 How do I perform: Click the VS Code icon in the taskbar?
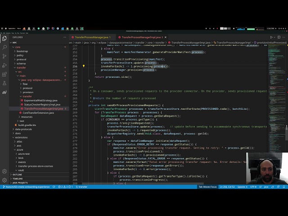pyautogui.click(x=82, y=28)
